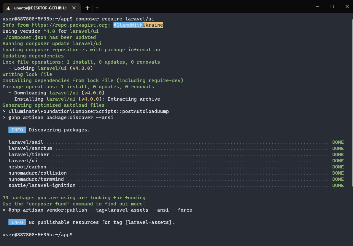Click the '@php artisan vendor:publish' command line
The height and width of the screenshot is (246, 353).
coord(97,210)
